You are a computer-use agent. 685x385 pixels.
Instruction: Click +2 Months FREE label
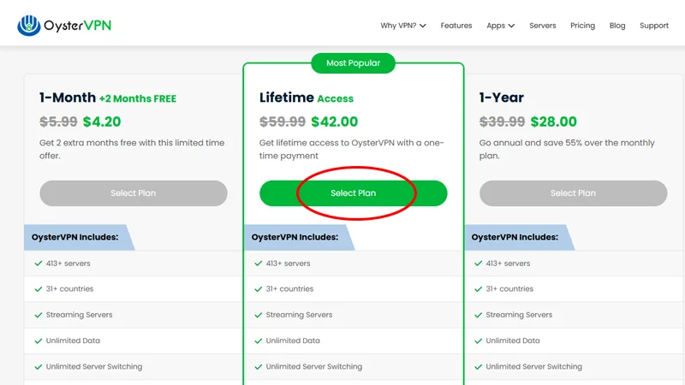[138, 98]
